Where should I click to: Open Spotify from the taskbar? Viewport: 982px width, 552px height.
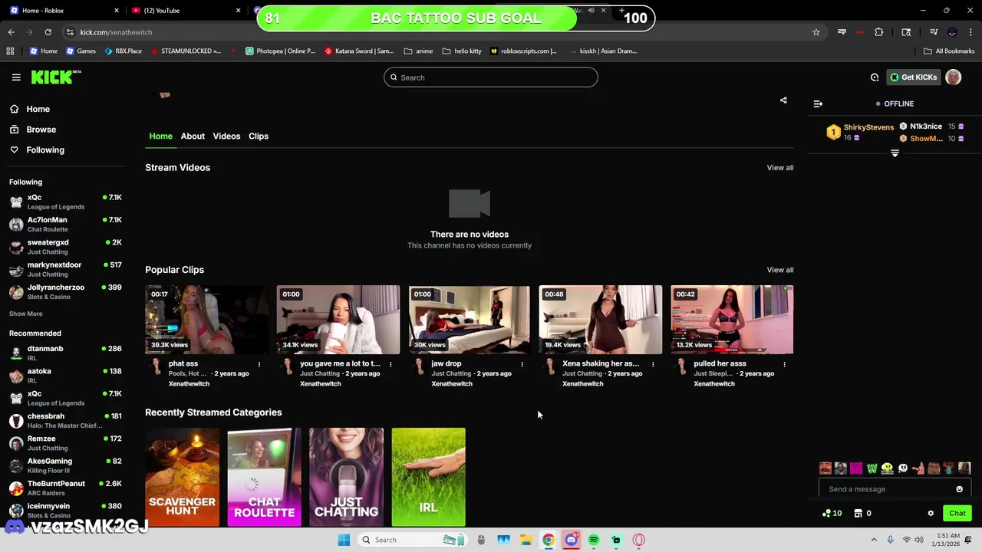594,540
